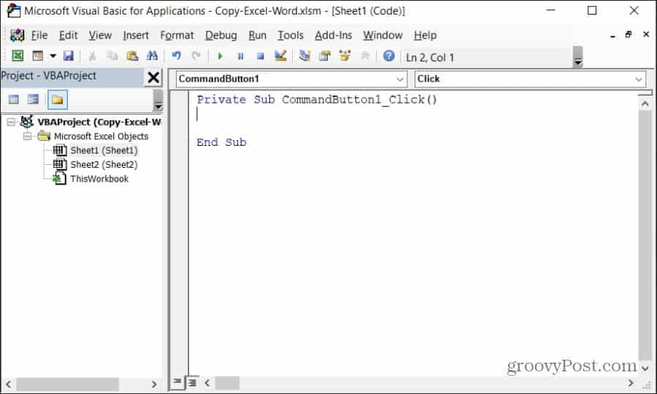Open Find with binoculars icon
Screen dimensions: 657x394
point(152,55)
